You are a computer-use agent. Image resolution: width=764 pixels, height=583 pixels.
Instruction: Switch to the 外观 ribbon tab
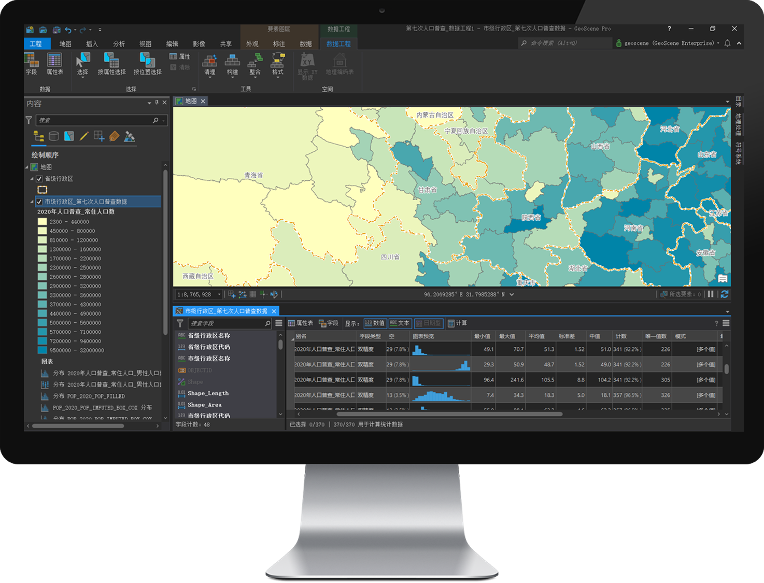click(252, 44)
